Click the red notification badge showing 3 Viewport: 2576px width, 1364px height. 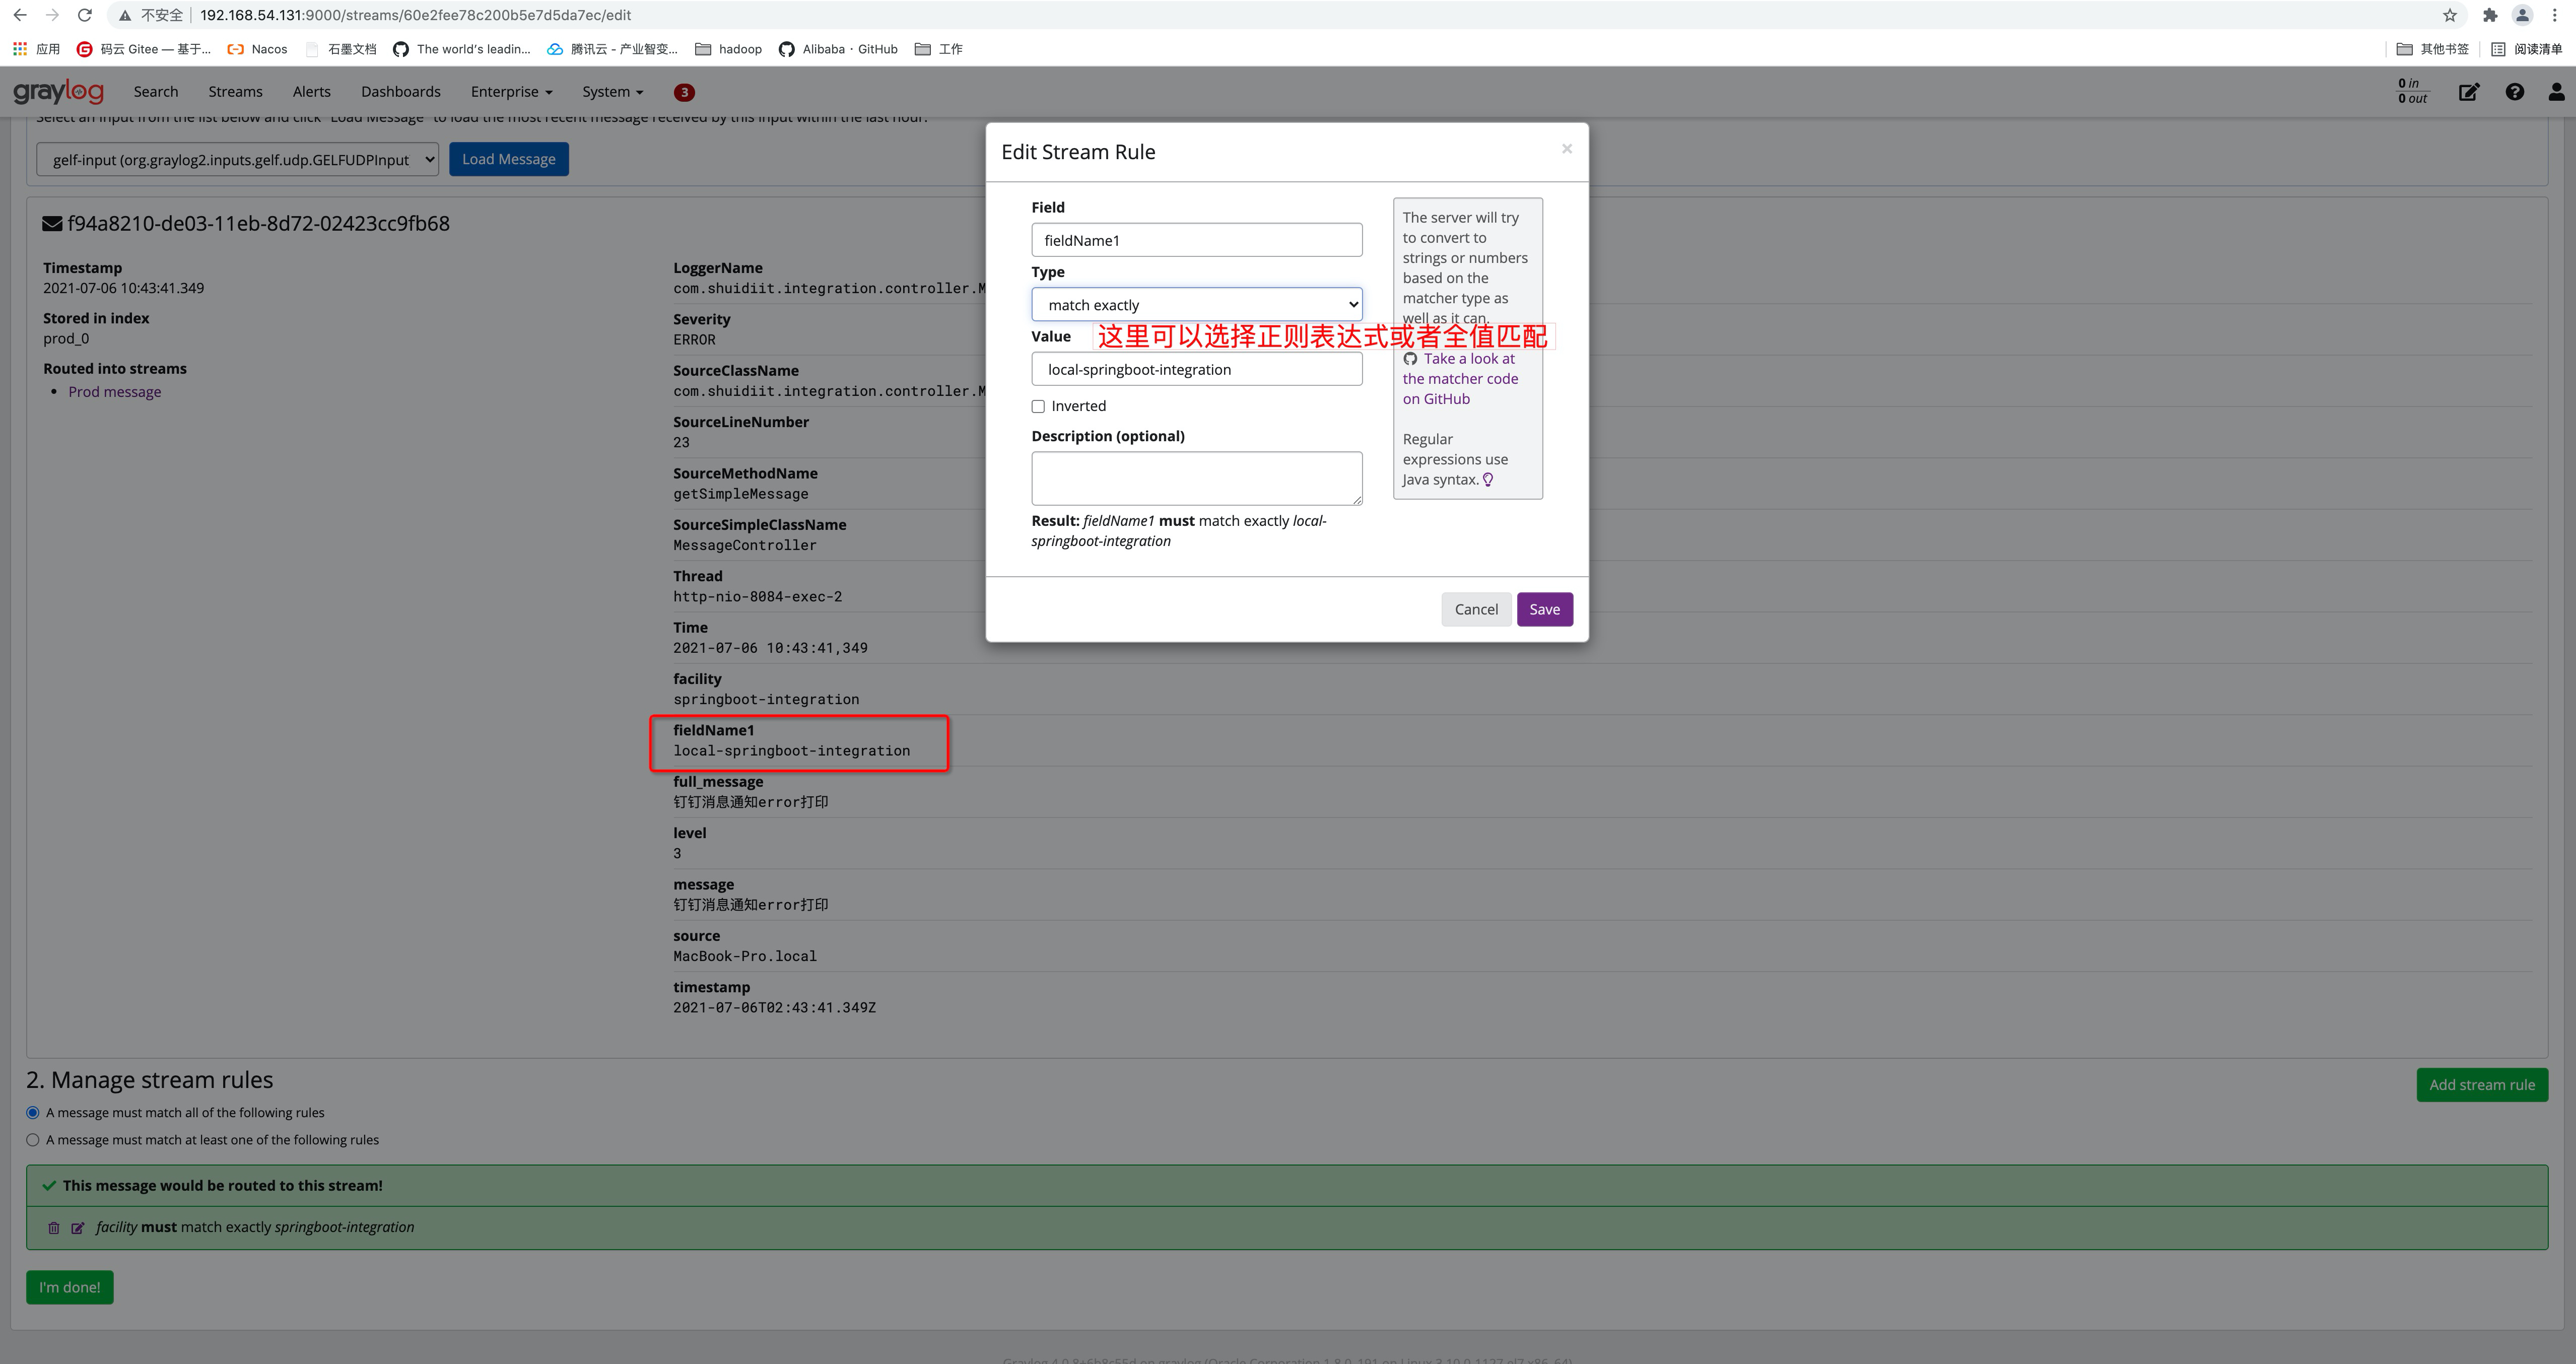[x=684, y=91]
